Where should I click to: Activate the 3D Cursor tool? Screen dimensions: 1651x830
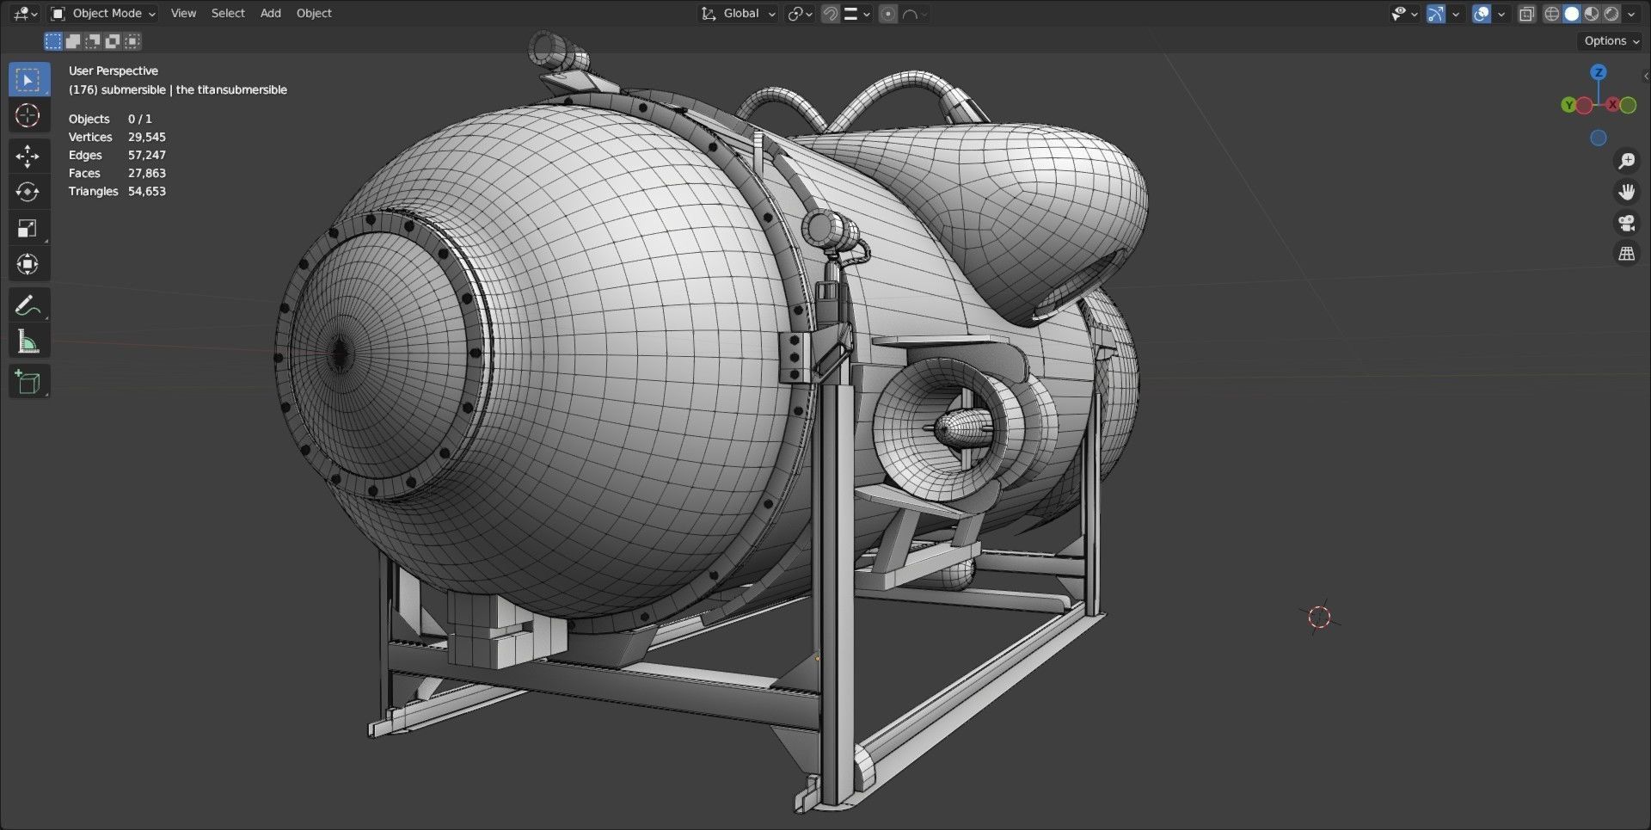pos(28,116)
